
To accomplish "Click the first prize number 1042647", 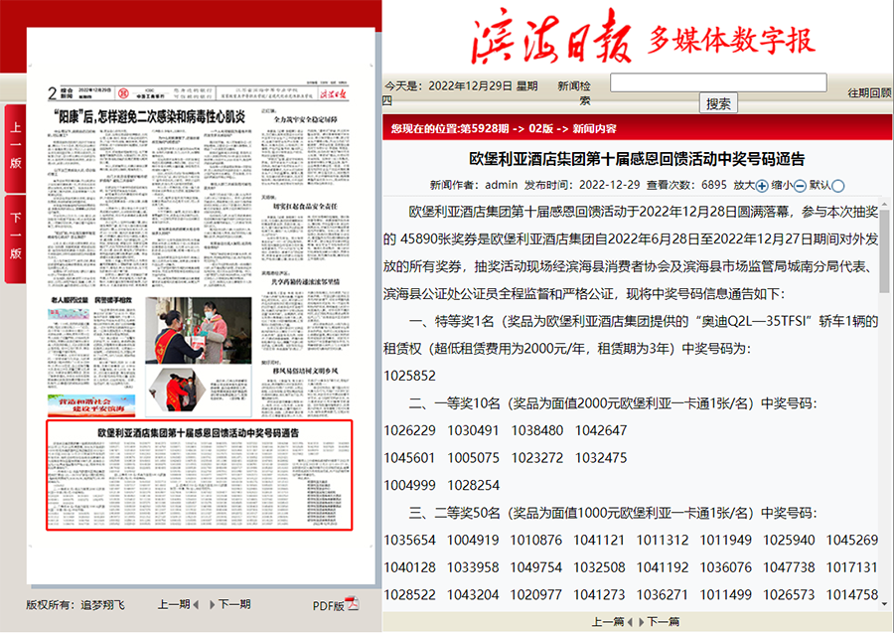I will (x=601, y=430).
